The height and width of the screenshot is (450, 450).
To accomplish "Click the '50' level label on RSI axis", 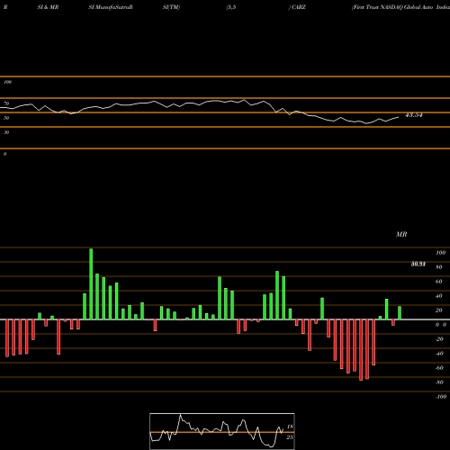I will point(6,118).
